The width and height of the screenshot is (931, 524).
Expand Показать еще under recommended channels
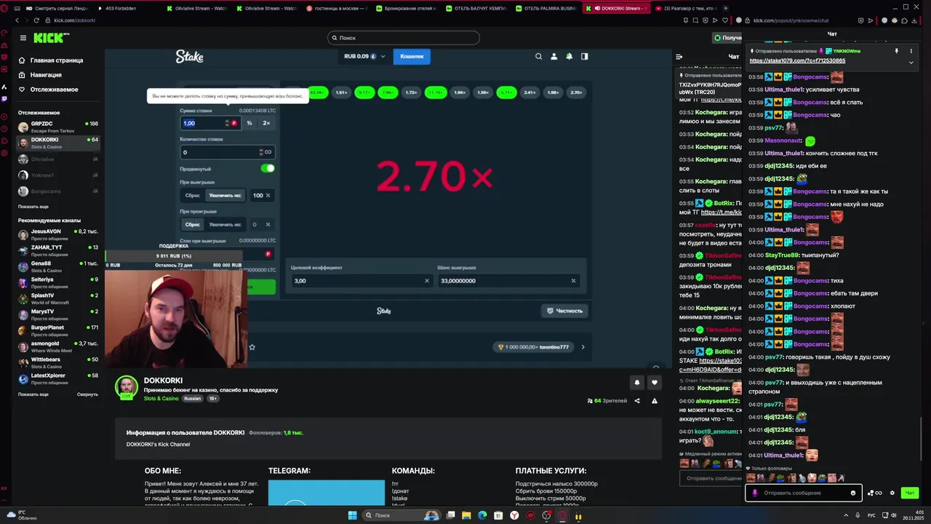pos(33,394)
